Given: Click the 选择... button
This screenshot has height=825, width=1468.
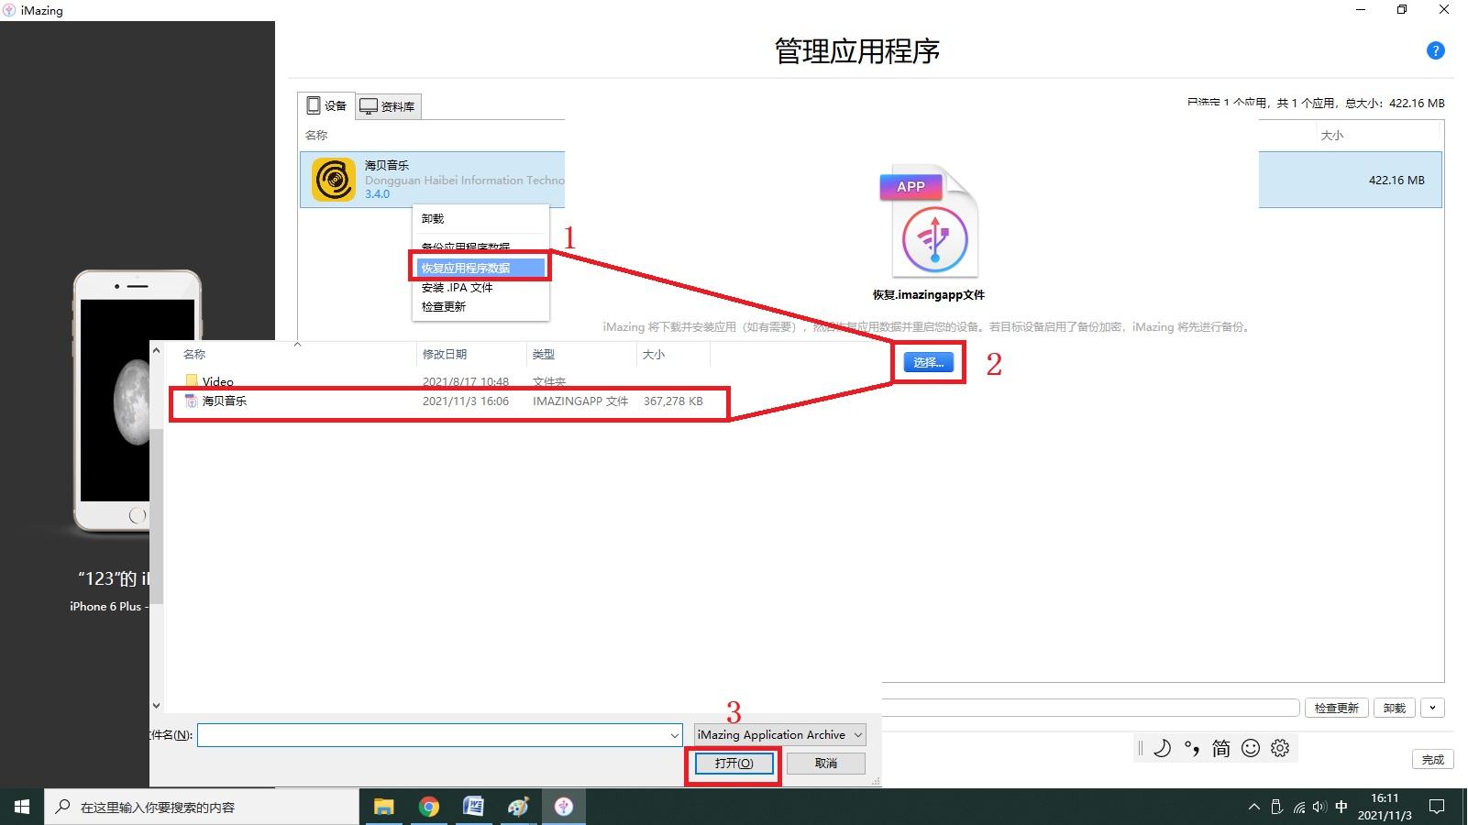Looking at the screenshot, I should coord(928,363).
